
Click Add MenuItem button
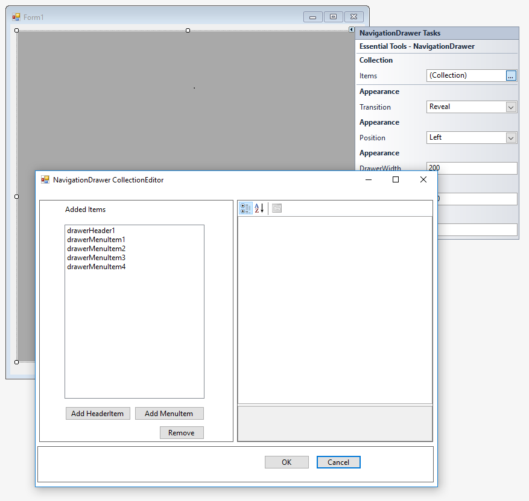coord(169,414)
